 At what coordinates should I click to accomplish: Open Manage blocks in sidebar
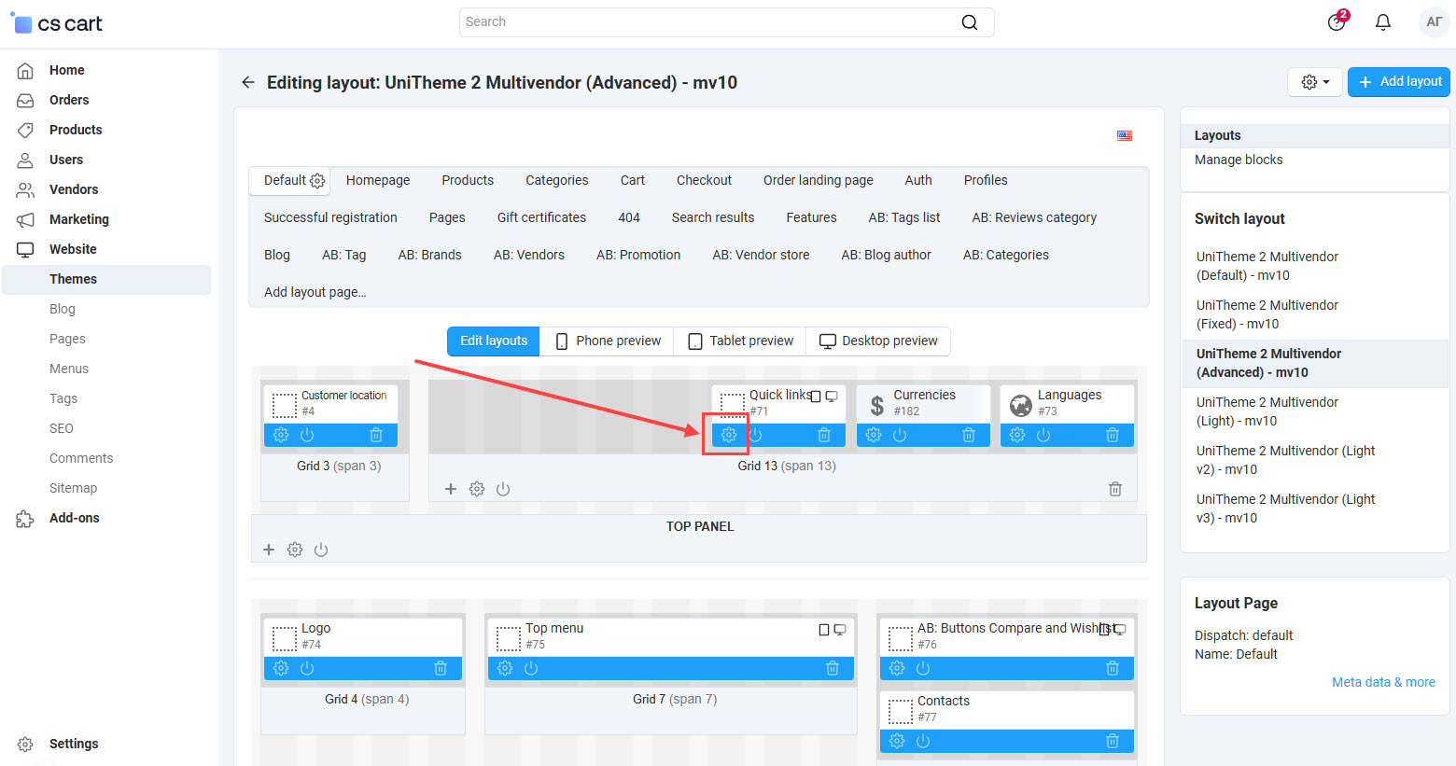[x=1239, y=160]
